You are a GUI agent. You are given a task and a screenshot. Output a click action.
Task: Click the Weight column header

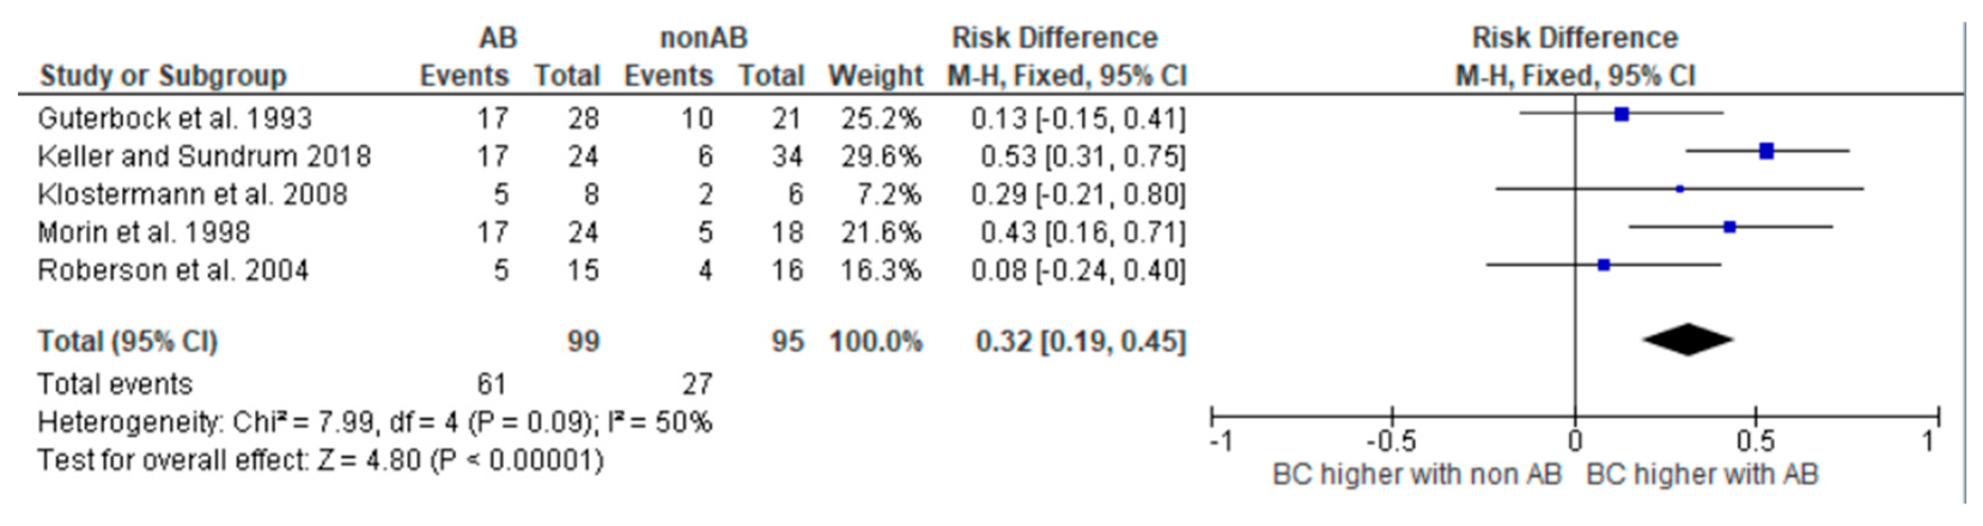[x=875, y=76]
